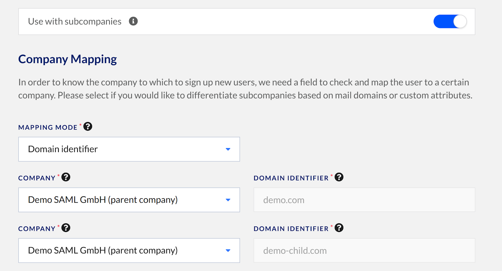Click the Use with subcompanies label text

click(x=75, y=21)
